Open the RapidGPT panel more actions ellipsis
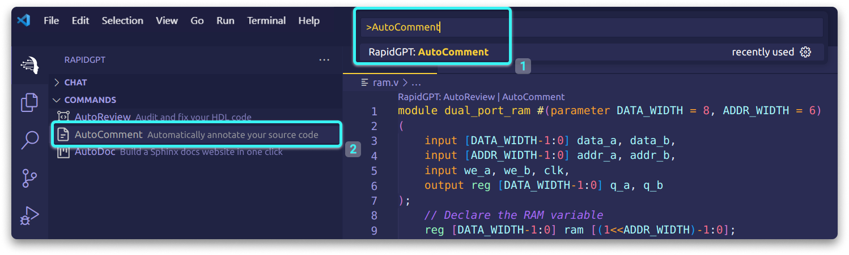The height and width of the screenshot is (255, 849). [324, 60]
